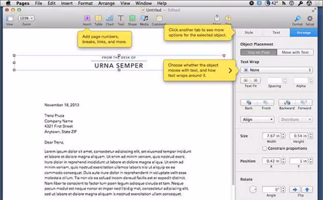Image resolution: width=323 pixels, height=200 pixels.
Task: Click the Width stepper arrows
Action: click(x=283, y=136)
